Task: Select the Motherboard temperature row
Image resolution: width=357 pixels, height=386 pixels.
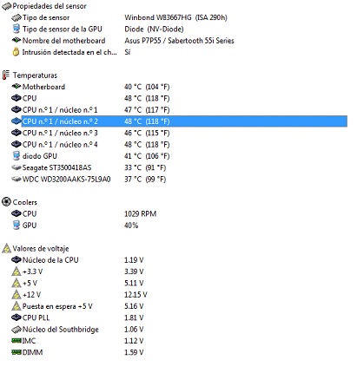Action: click(x=179, y=87)
